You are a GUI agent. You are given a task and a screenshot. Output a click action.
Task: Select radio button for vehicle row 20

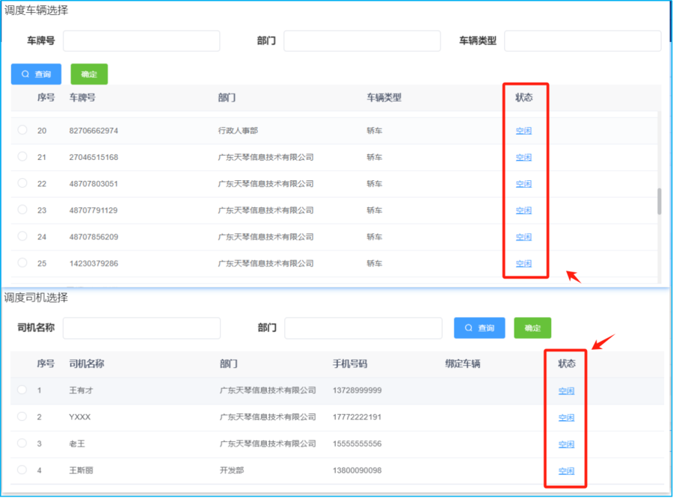[22, 129]
